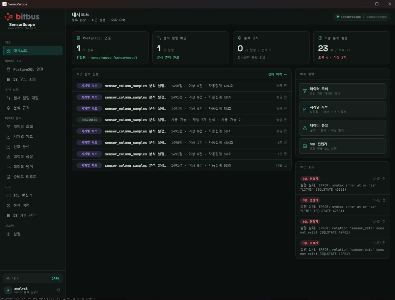Click the 준비도 리포트 document icon
This screenshot has height=300, width=395.
pyautogui.click(x=8, y=177)
